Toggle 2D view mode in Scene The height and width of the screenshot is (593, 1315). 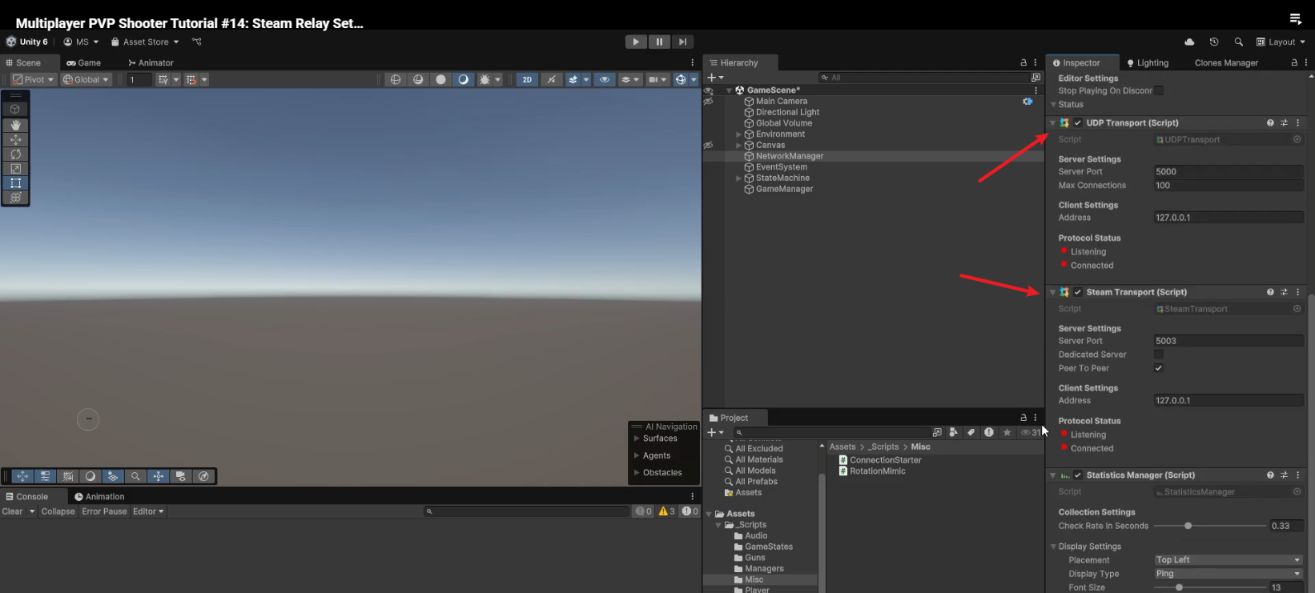pos(527,79)
